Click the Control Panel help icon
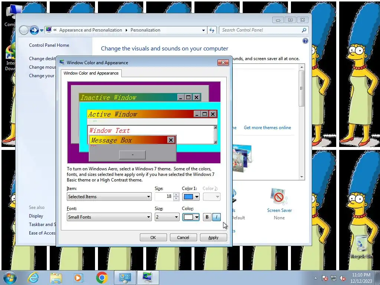The height and width of the screenshot is (285, 380). [305, 41]
